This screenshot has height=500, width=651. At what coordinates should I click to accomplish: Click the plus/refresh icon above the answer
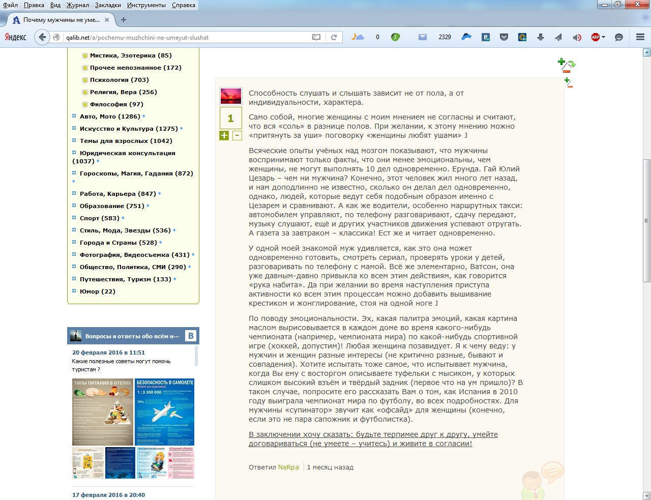point(567,65)
